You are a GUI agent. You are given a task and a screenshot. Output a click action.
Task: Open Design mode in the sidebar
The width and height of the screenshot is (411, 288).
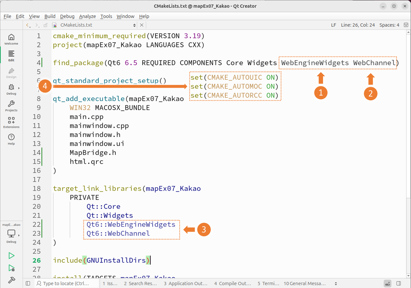(11, 73)
